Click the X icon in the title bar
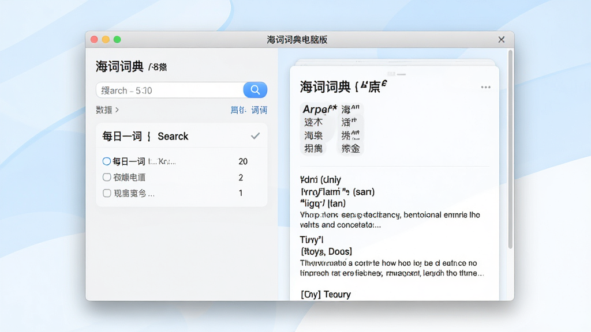 click(502, 40)
